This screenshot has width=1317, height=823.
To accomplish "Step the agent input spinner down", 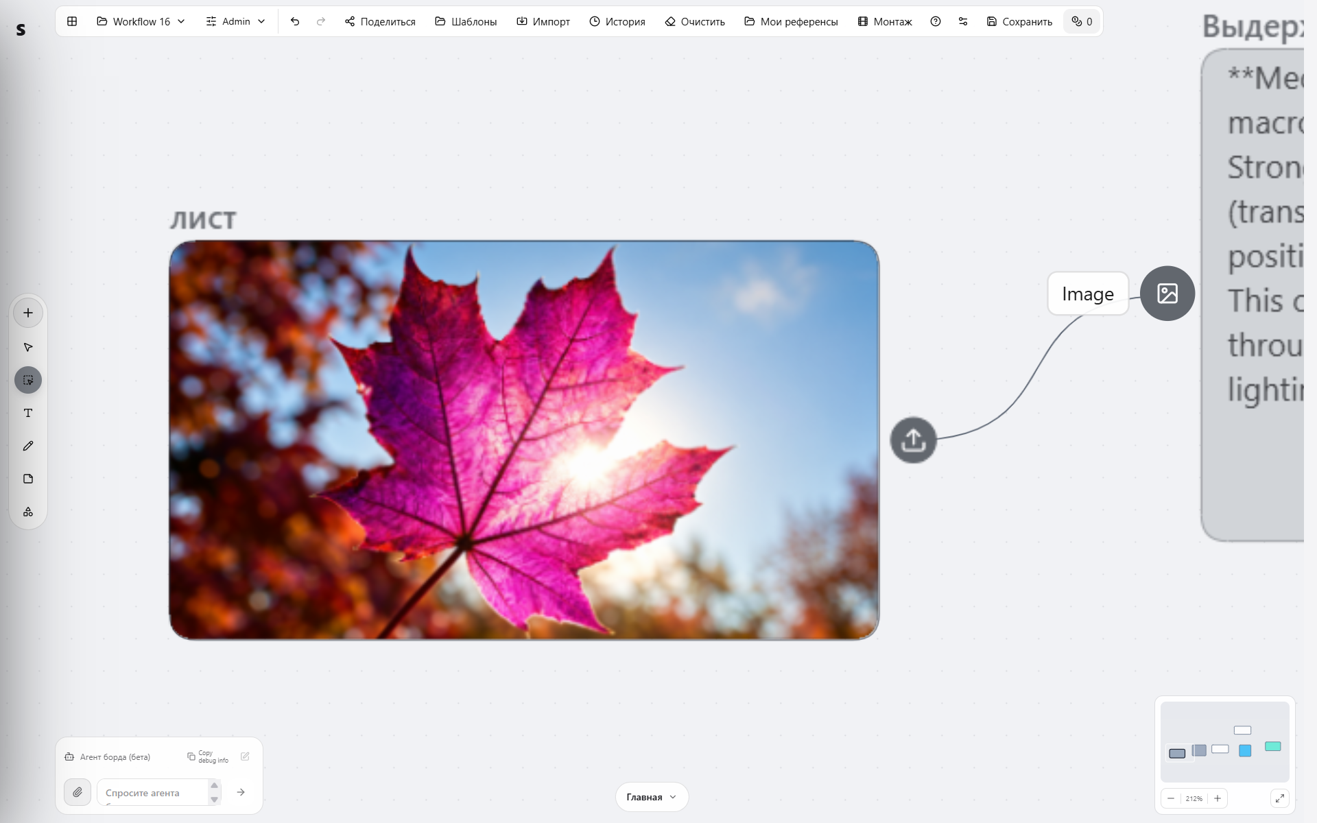I will point(214,800).
